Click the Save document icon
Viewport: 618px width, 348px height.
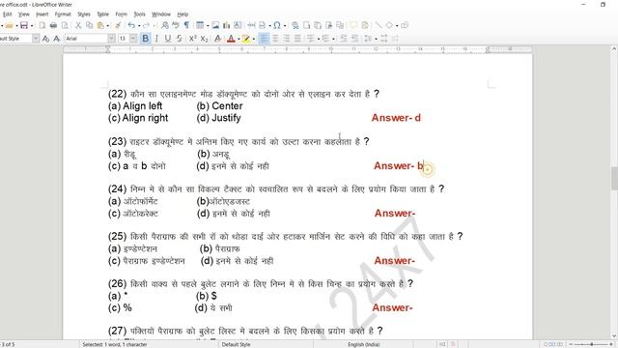24,26
